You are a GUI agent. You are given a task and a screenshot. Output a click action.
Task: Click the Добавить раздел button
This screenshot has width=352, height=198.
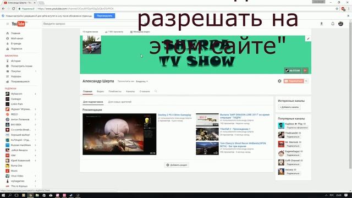tap(177, 165)
